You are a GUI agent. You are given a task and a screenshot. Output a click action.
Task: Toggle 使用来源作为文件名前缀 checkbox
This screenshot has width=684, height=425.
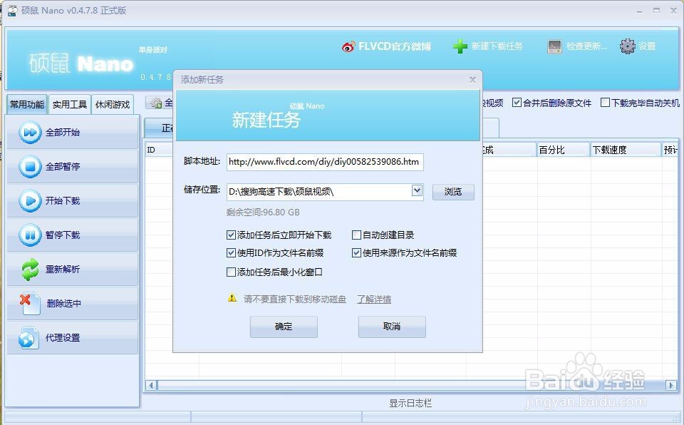pyautogui.click(x=356, y=253)
